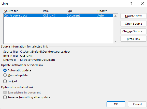The width and height of the screenshot is (147, 109).
Task: Open Source of the selected link
Action: (133, 24)
